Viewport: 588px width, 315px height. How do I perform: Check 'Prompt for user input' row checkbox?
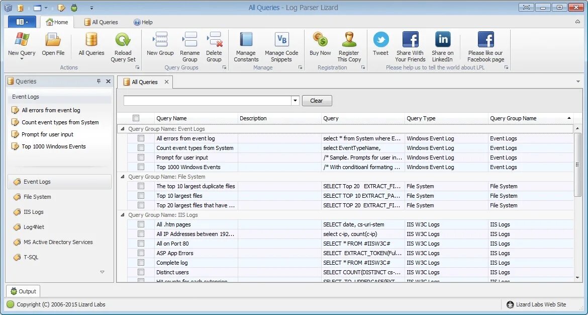pos(141,157)
